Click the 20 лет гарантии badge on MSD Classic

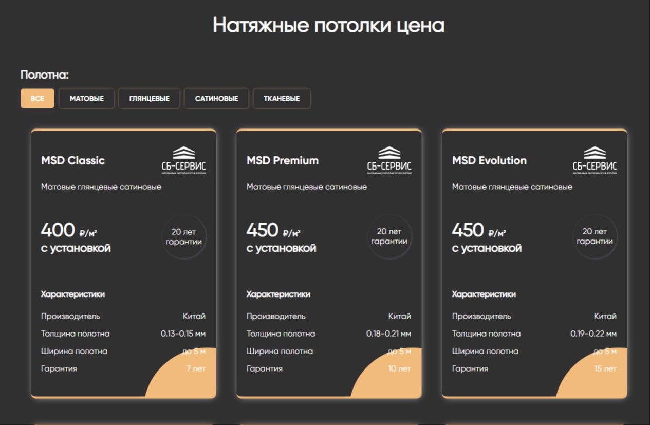tap(184, 236)
